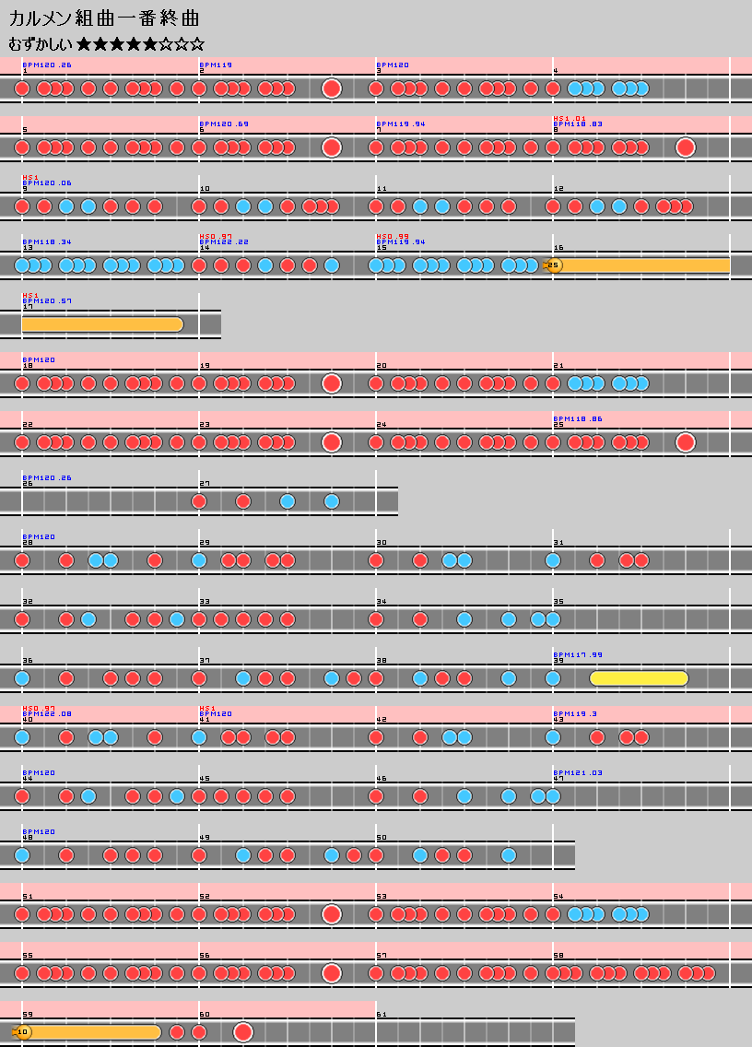752x1047 pixels.
Task: Click the BPM121.03 marker at measure 47
Action: (x=577, y=772)
